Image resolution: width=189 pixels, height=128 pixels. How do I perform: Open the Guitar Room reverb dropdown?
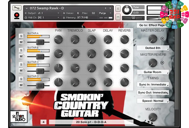pos(153,72)
